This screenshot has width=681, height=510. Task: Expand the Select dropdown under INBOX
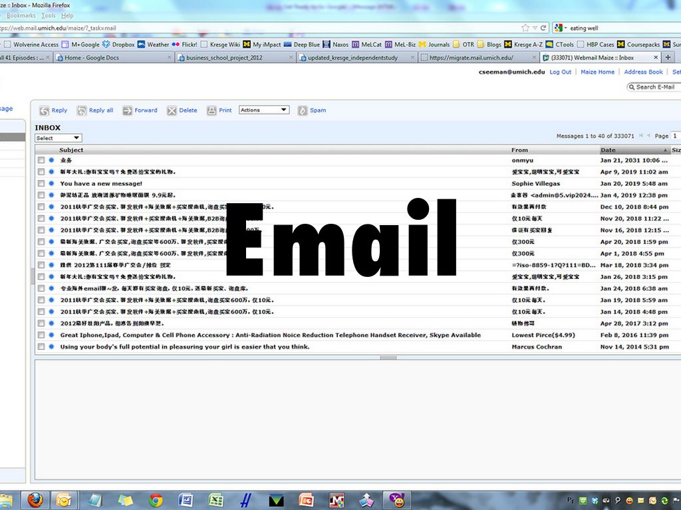(58, 138)
